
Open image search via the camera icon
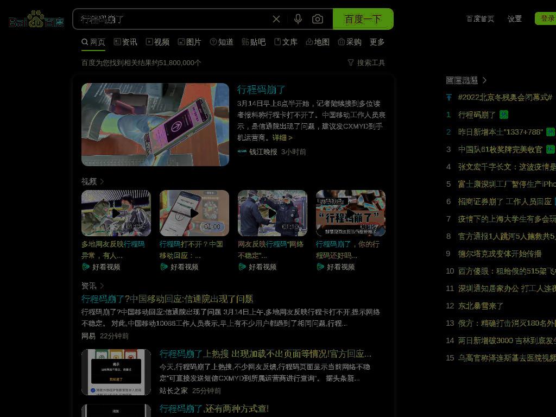click(x=317, y=19)
